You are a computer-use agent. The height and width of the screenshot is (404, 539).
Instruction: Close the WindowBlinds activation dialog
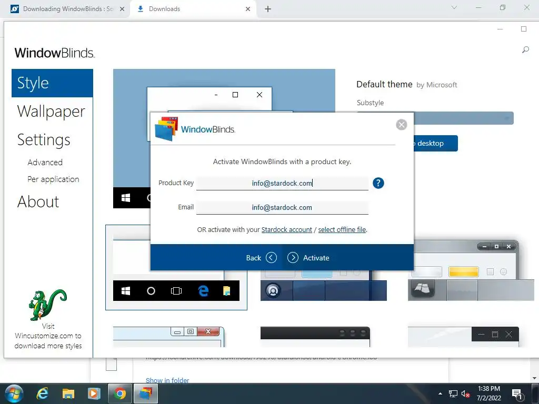coord(401,125)
